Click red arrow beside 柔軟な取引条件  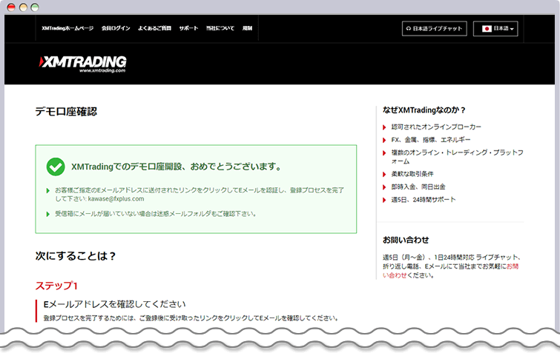(384, 174)
